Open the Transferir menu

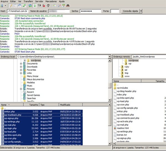coord(28,1)
